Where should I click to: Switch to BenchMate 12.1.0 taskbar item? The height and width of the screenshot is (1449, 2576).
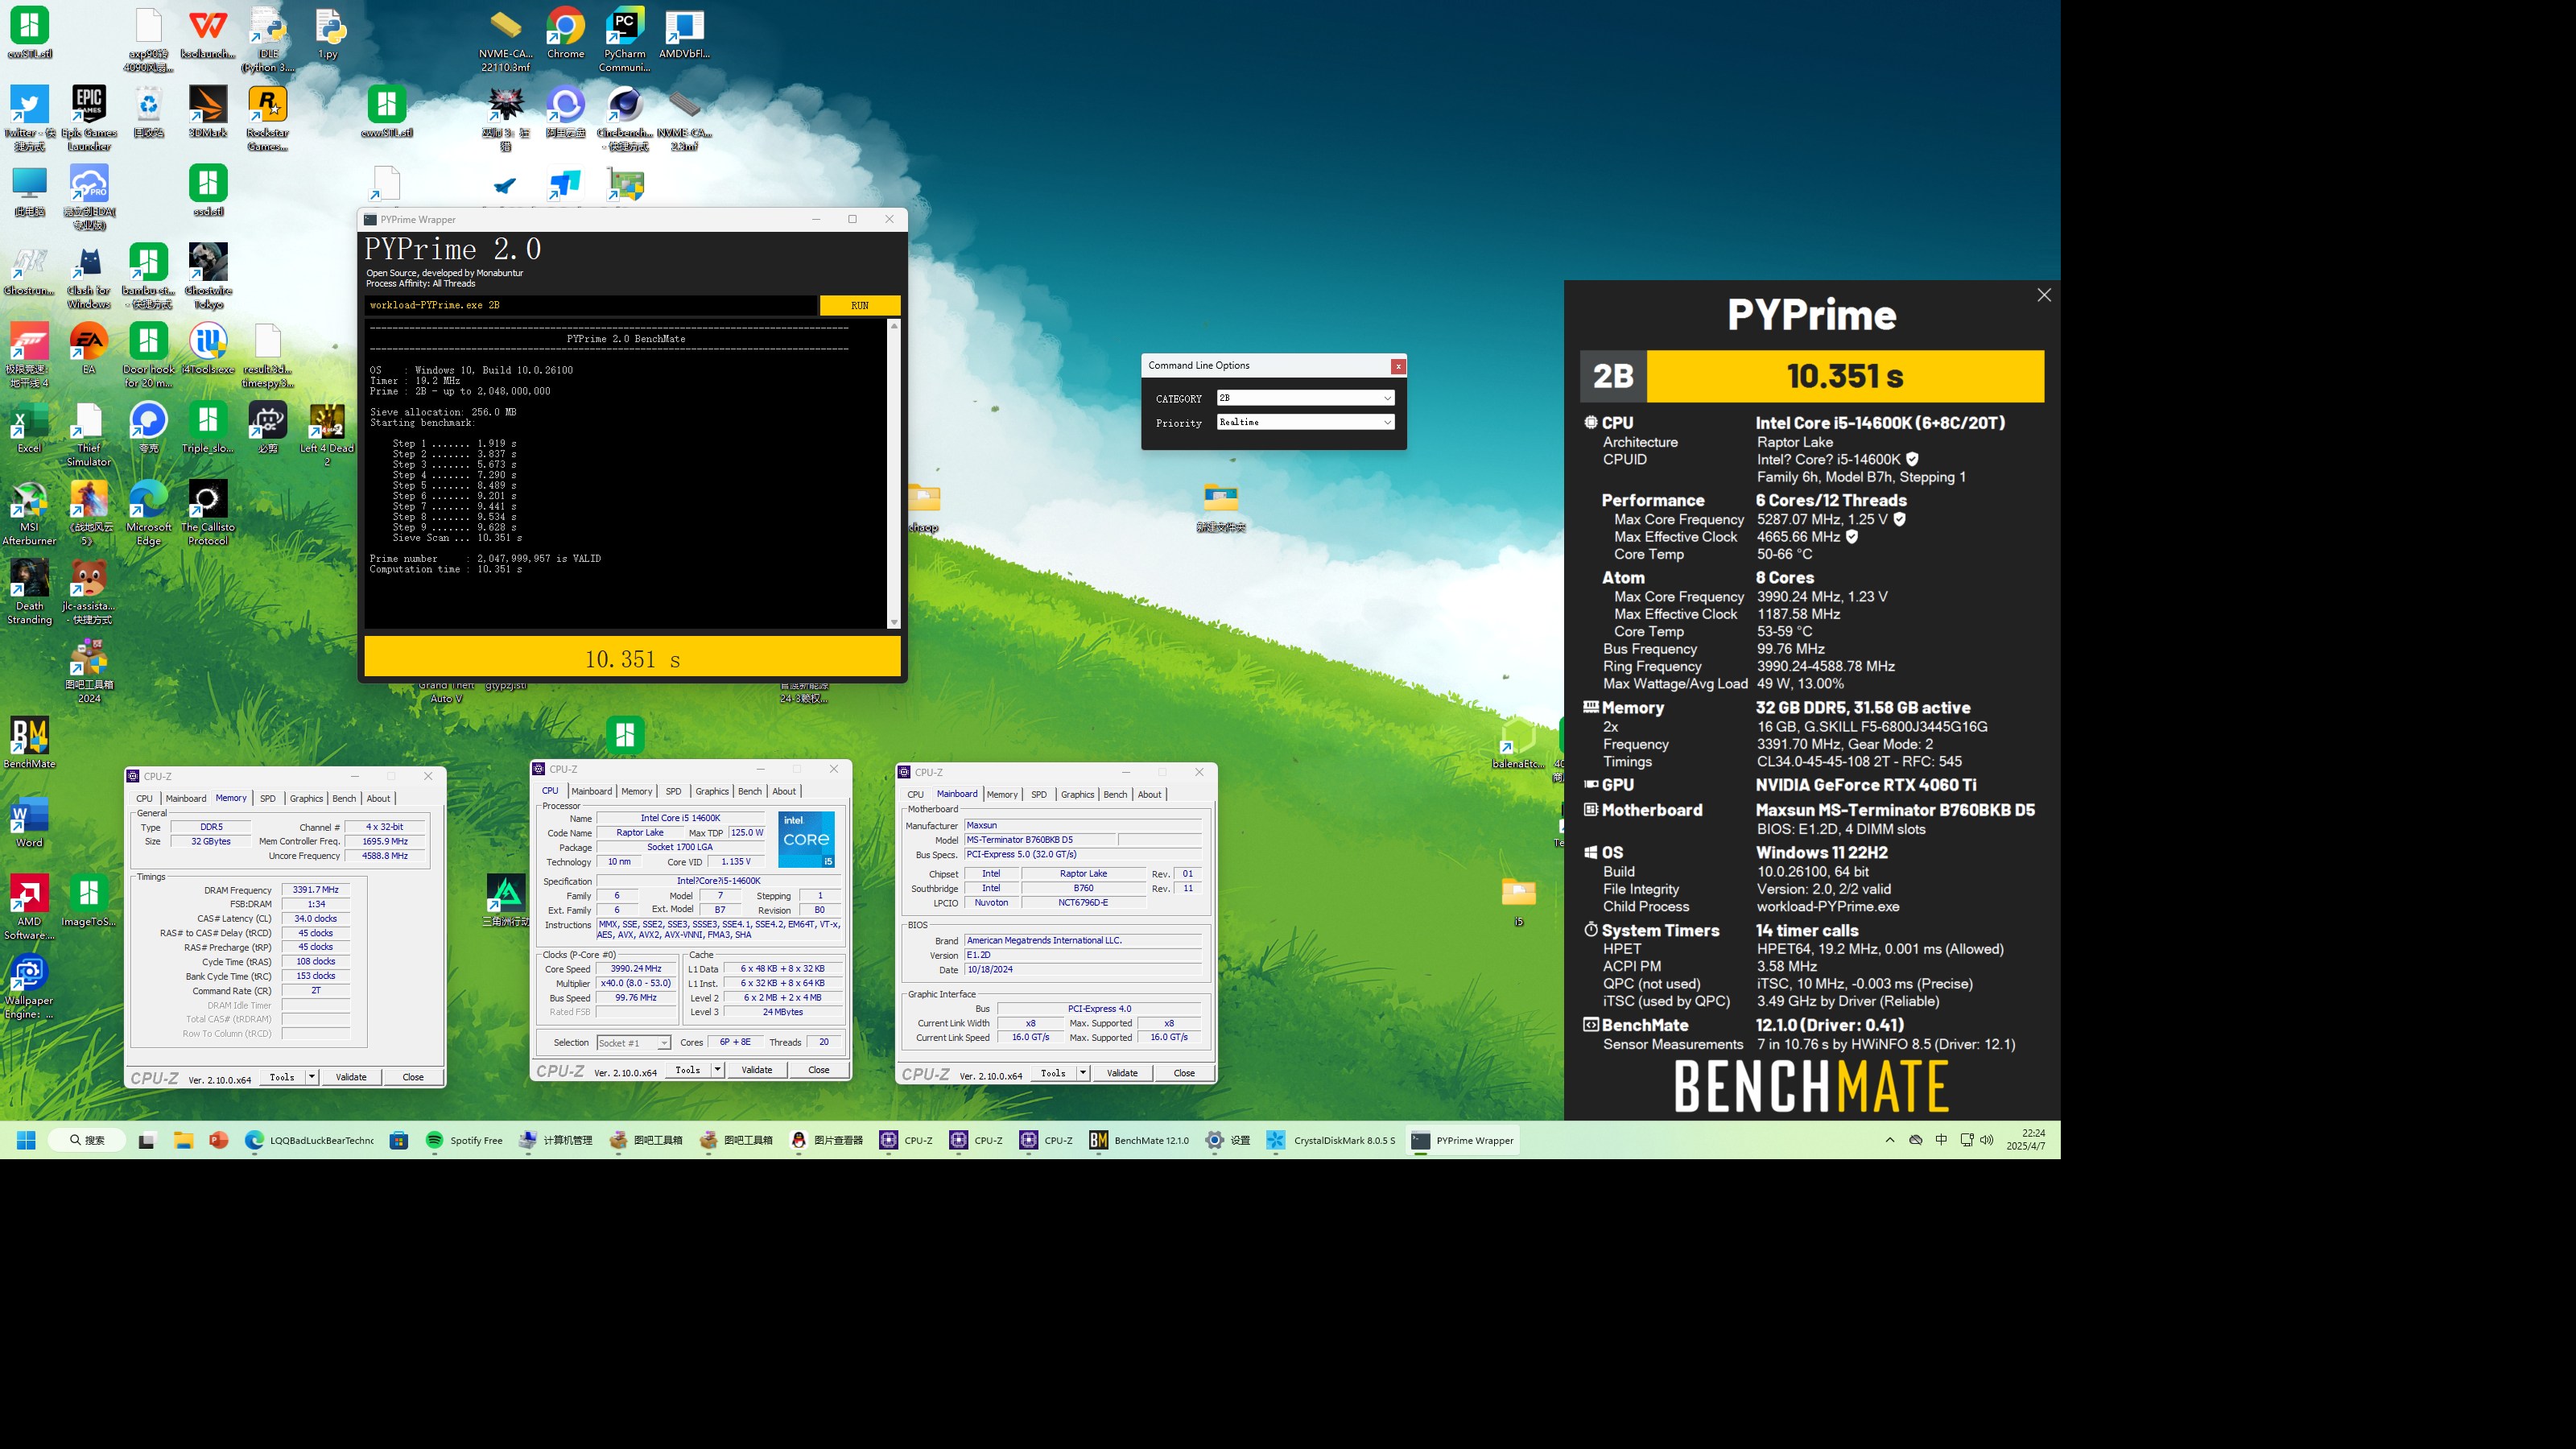pyautogui.click(x=1139, y=1140)
